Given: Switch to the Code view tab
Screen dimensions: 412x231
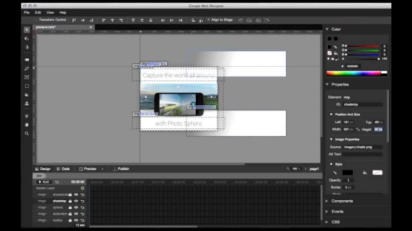Looking at the screenshot, I should click(x=63, y=169).
